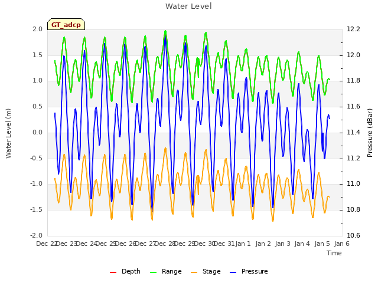
Task: Click the red Depth legend swatch
Action: coord(113,272)
